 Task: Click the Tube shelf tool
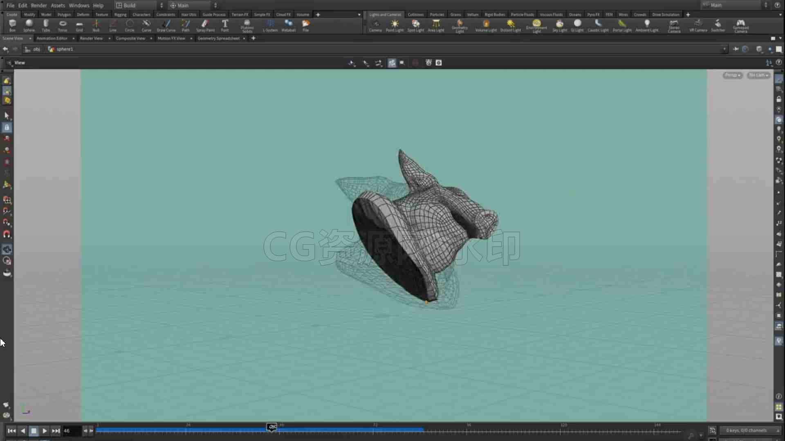click(46, 26)
